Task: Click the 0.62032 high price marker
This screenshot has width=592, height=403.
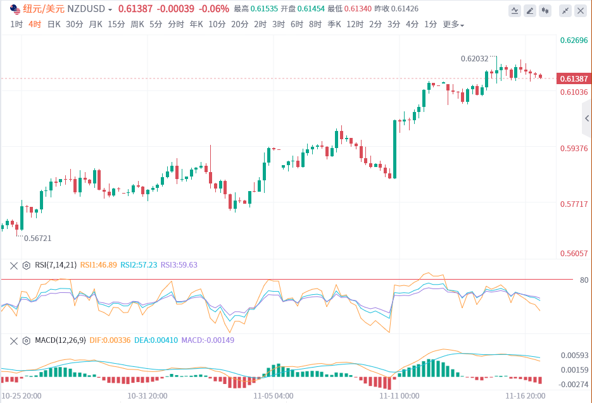Action: point(475,58)
